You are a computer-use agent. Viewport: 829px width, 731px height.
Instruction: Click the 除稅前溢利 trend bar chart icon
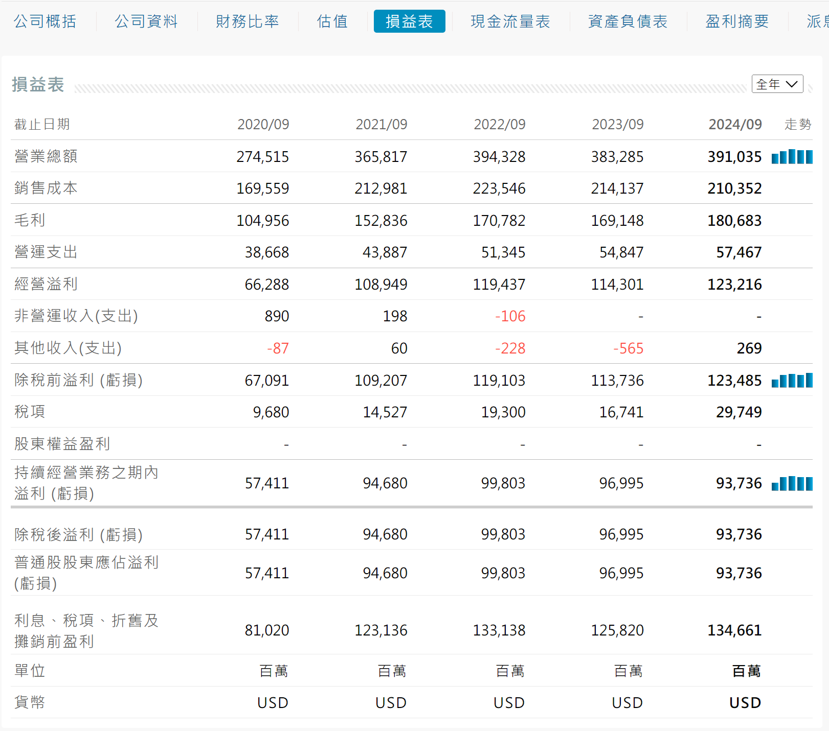point(792,381)
